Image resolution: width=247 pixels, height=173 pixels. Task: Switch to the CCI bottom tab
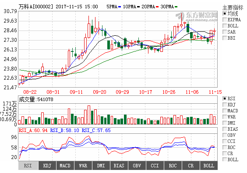(x=155, y=166)
